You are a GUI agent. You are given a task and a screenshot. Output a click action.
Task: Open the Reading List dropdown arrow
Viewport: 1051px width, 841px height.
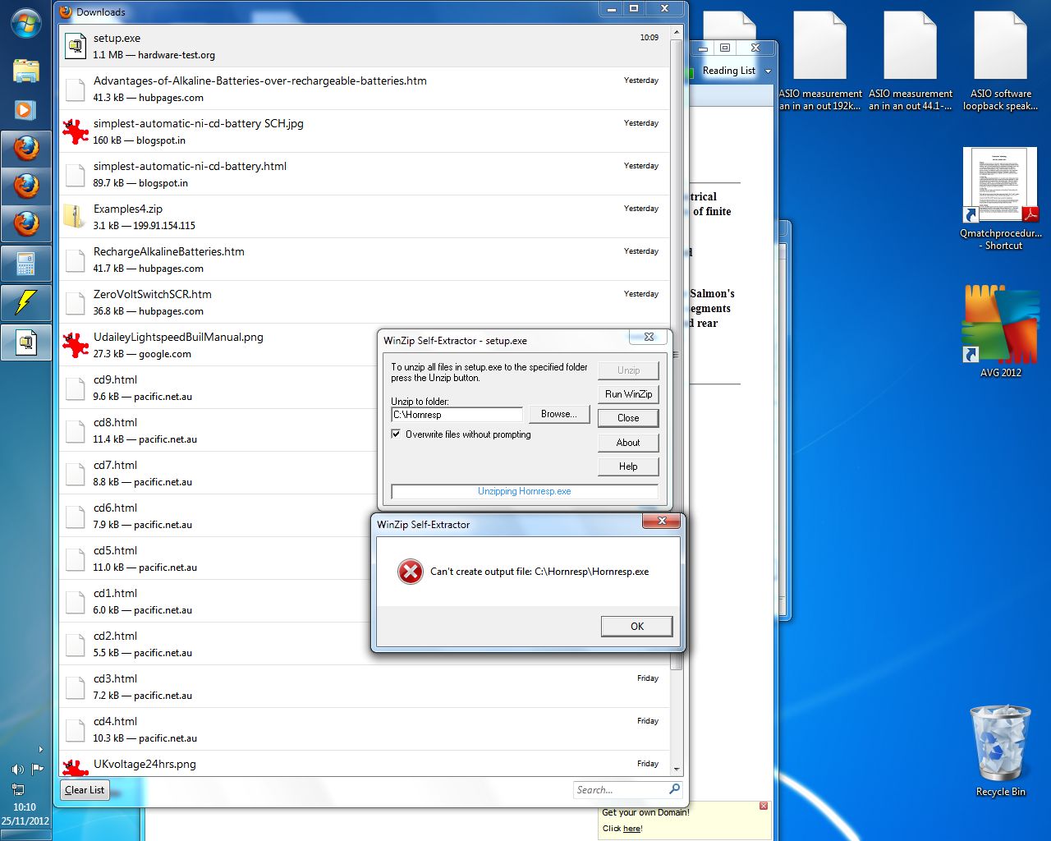(768, 71)
